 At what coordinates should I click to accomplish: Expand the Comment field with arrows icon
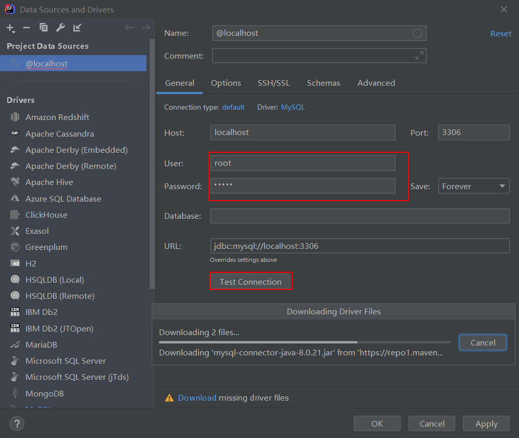(x=419, y=56)
